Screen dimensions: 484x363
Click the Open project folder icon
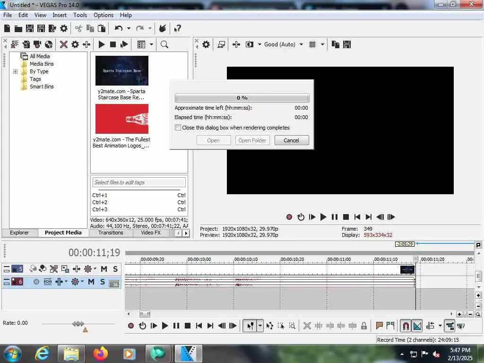click(x=18, y=29)
